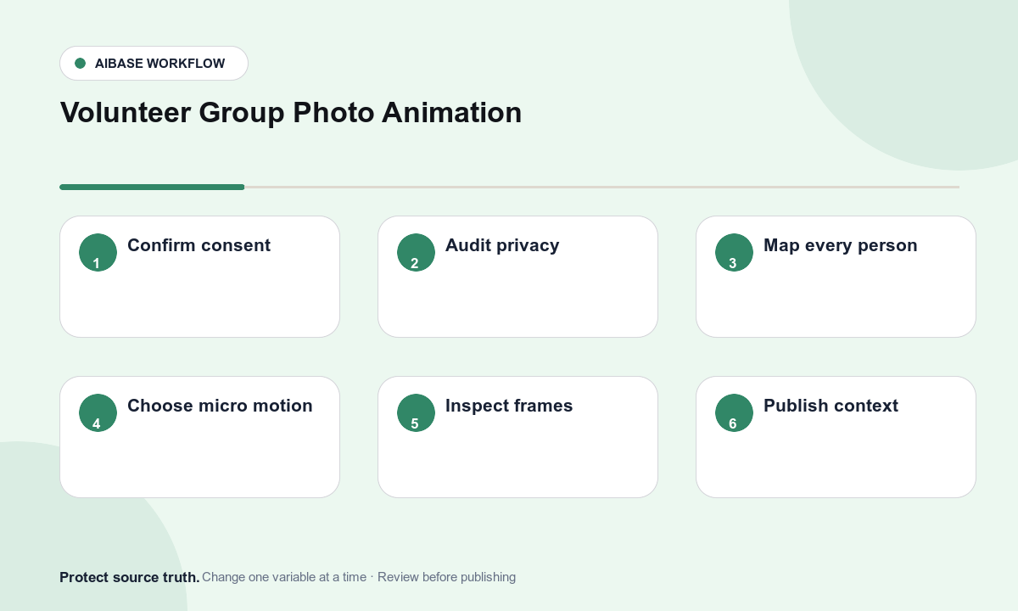Click the Protect source truth footer text
1018x611 pixels.
130,577
